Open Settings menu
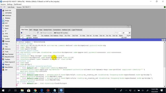Screen dimensions: 166x93 pyautogui.click(x=10, y=4)
